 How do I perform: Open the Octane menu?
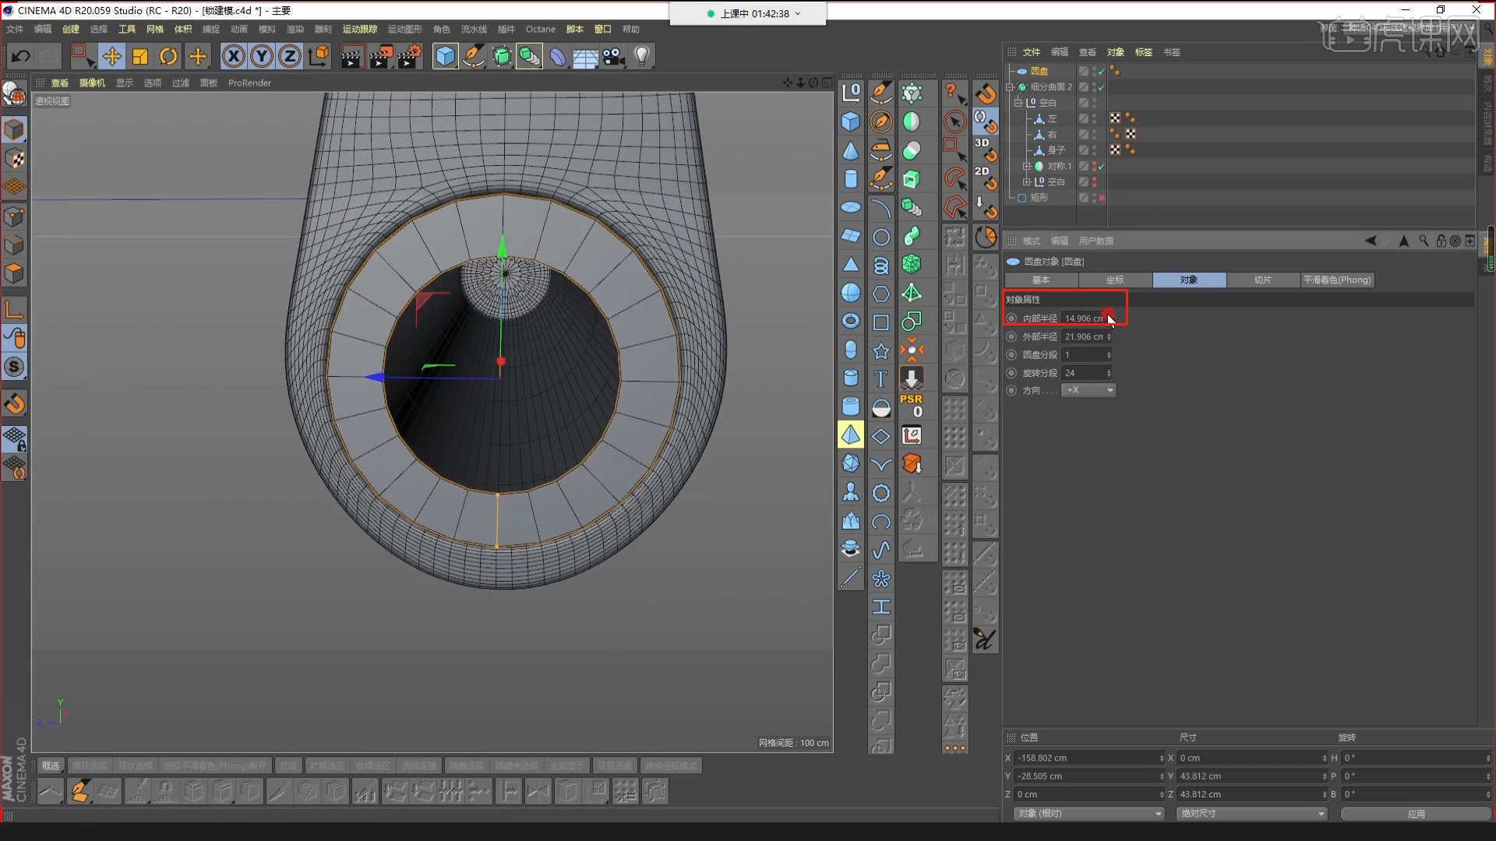(x=541, y=29)
